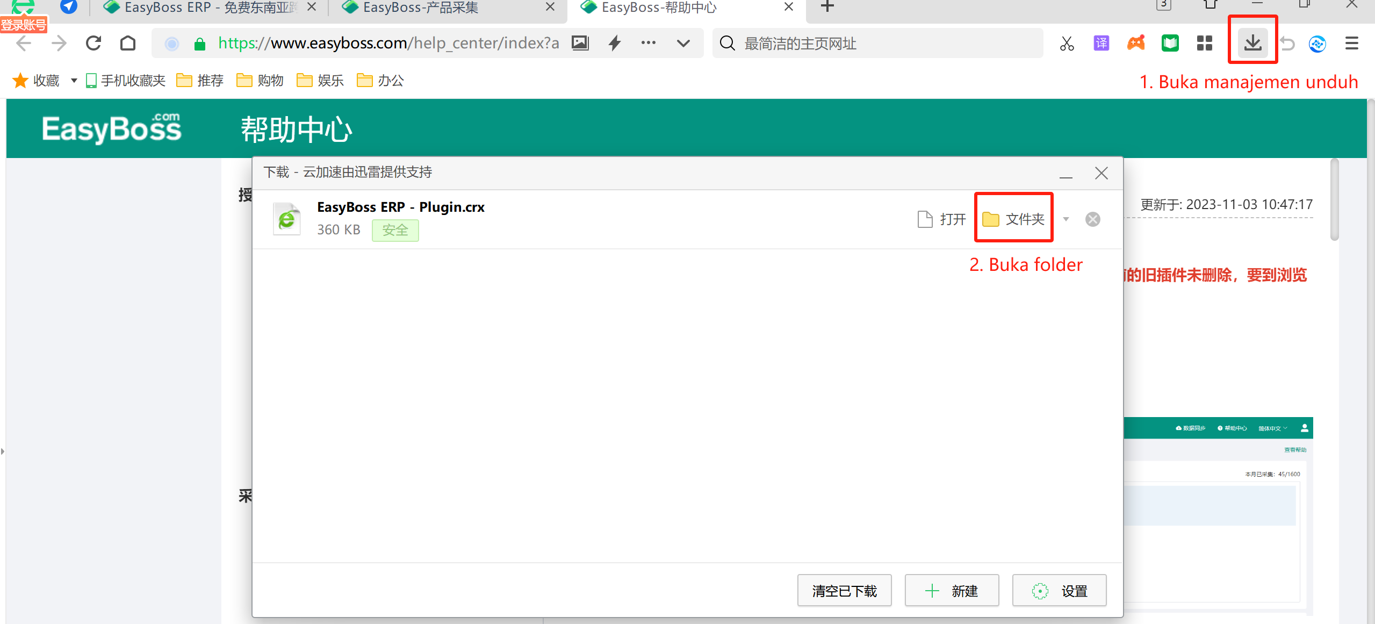Open the 娱乐 bookmark folder

pyautogui.click(x=320, y=81)
